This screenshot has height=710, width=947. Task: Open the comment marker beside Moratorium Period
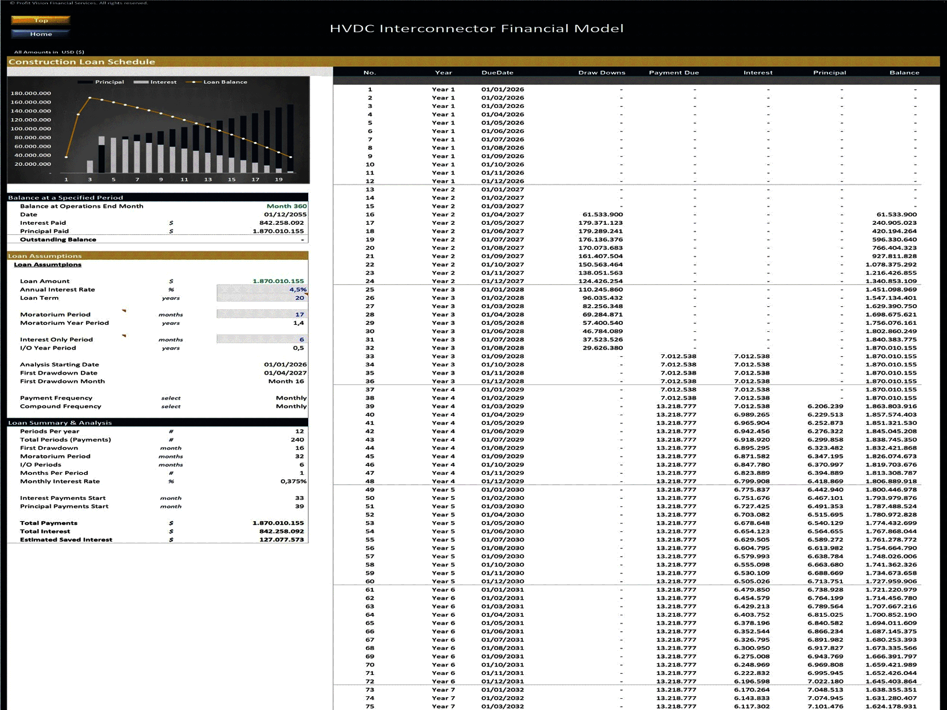coord(123,311)
